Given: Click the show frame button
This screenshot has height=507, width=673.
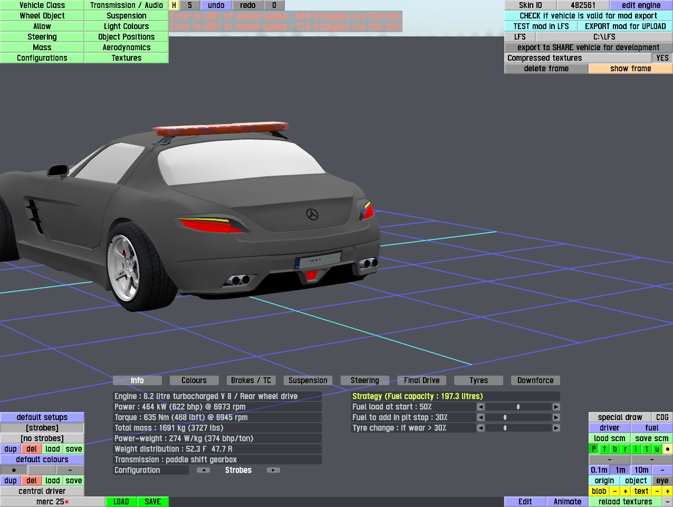Looking at the screenshot, I should [x=631, y=69].
